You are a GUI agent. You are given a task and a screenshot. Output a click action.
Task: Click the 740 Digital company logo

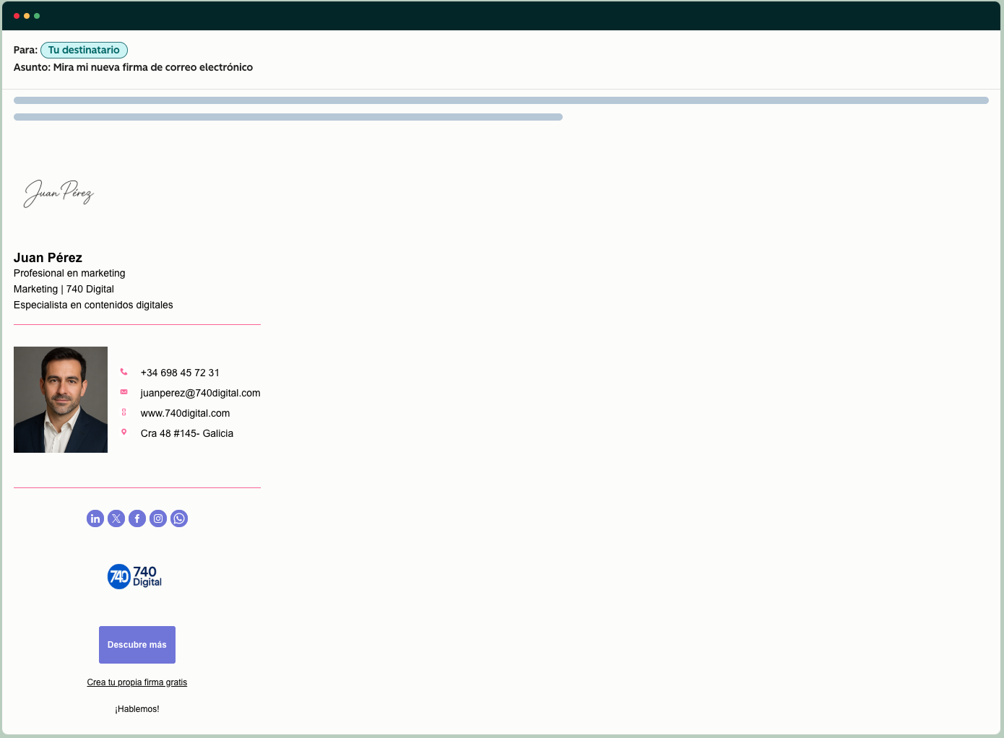(x=134, y=576)
